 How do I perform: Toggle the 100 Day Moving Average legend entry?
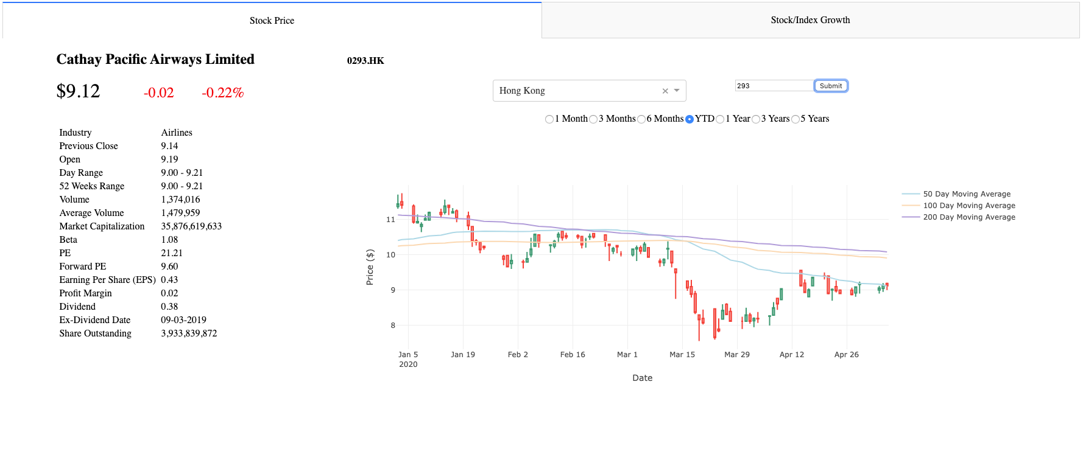tap(959, 206)
